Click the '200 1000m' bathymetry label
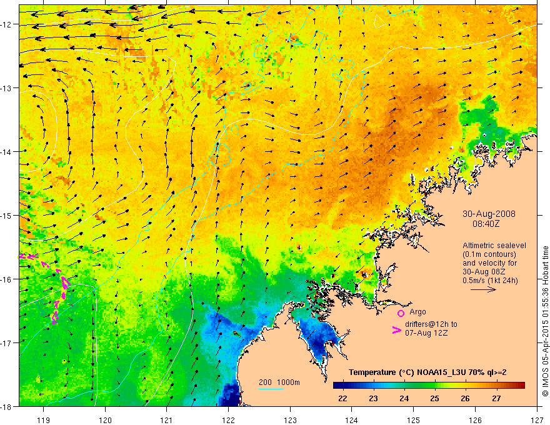Viewport: 550px width, 425px height. 279,382
